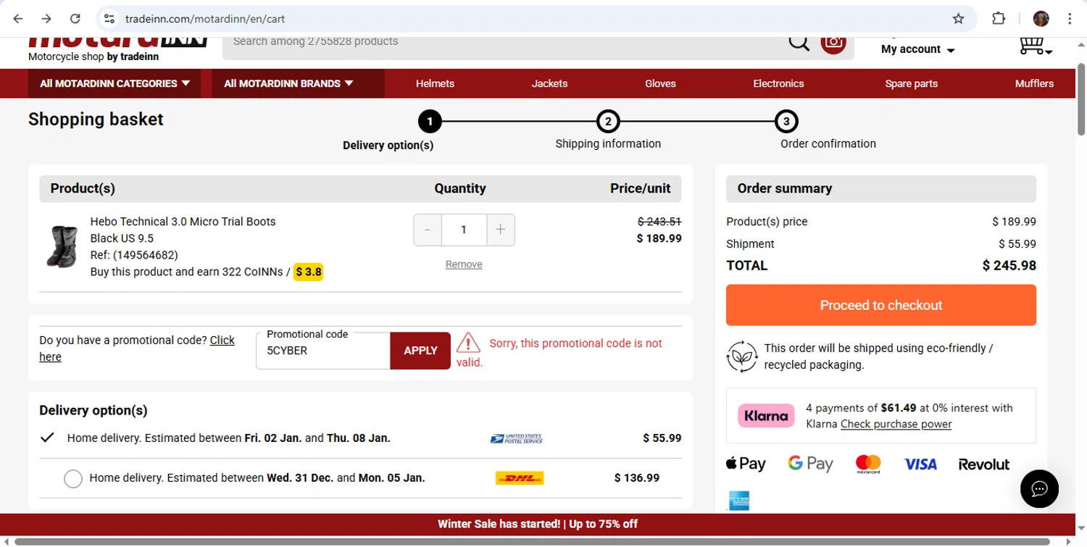Click the motardinn site logo

pyautogui.click(x=117, y=42)
